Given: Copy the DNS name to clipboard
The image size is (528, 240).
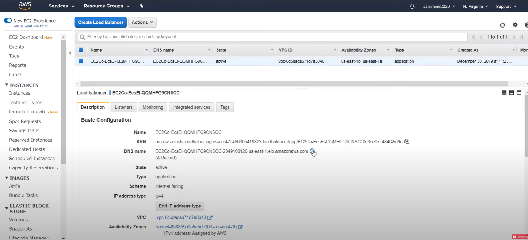Looking at the screenshot, I should point(312,151).
